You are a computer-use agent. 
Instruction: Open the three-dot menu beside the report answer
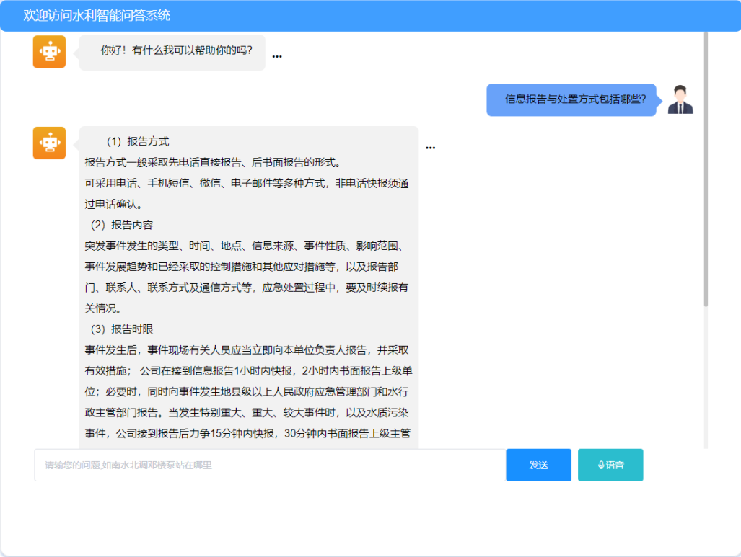click(x=430, y=148)
